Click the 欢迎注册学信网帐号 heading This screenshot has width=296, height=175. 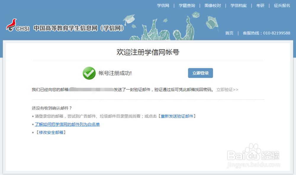click(148, 52)
